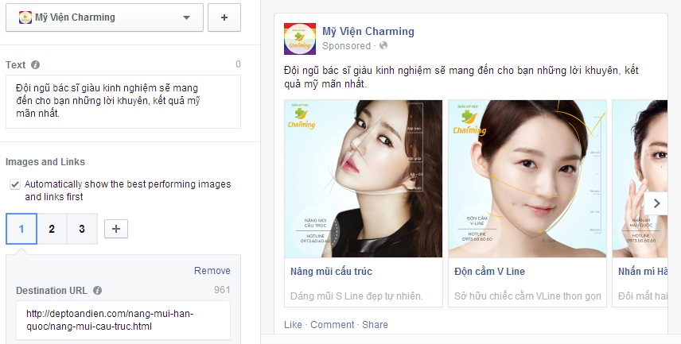Viewport: 681px width, 344px height.
Task: Click the public globe icon beside Sponsored
Action: tap(383, 45)
